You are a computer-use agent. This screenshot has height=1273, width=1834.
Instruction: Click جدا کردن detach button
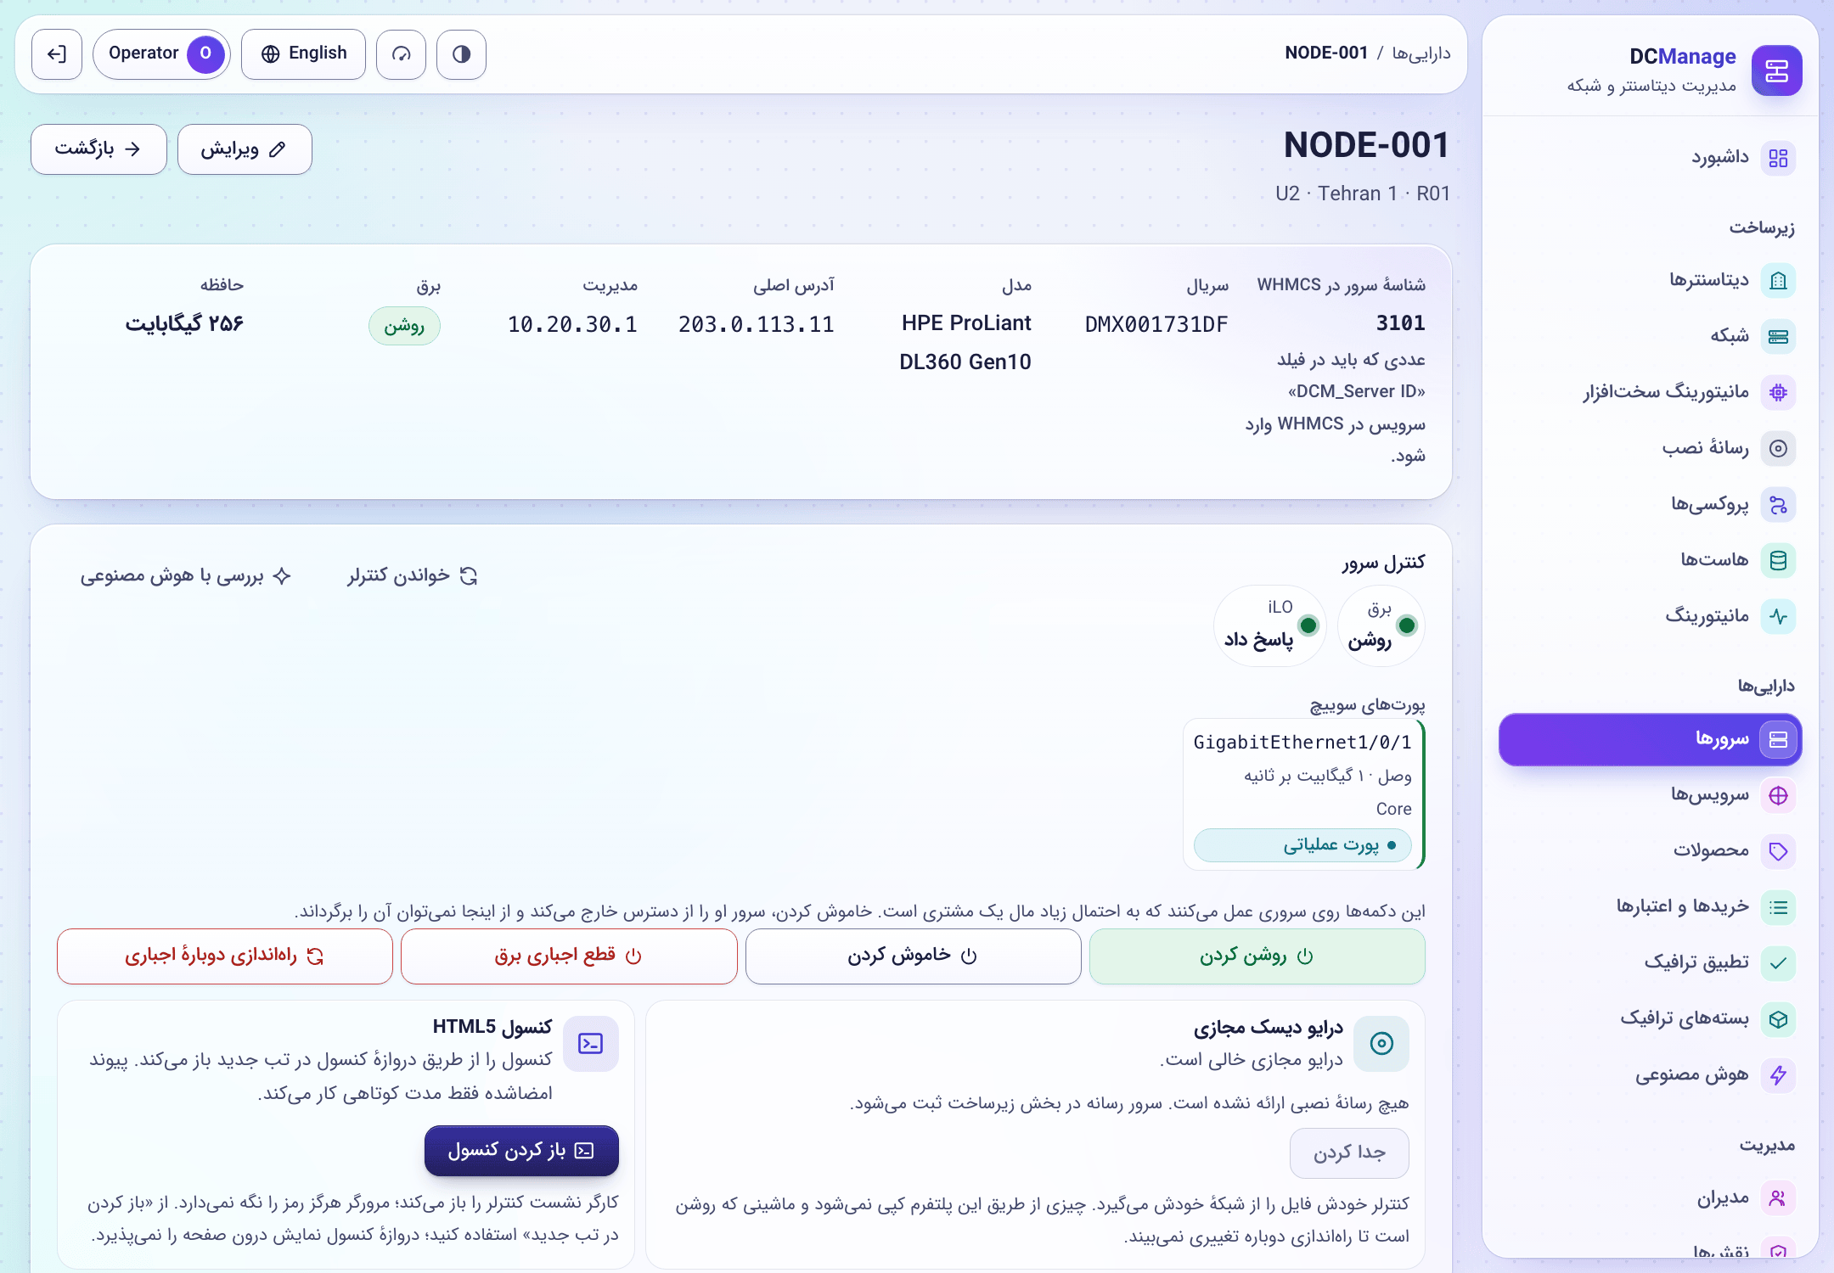pos(1349,1153)
